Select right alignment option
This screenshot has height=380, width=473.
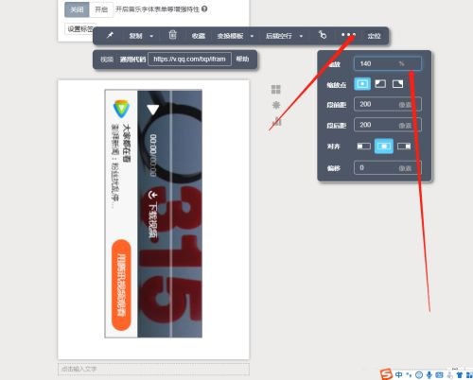point(404,147)
